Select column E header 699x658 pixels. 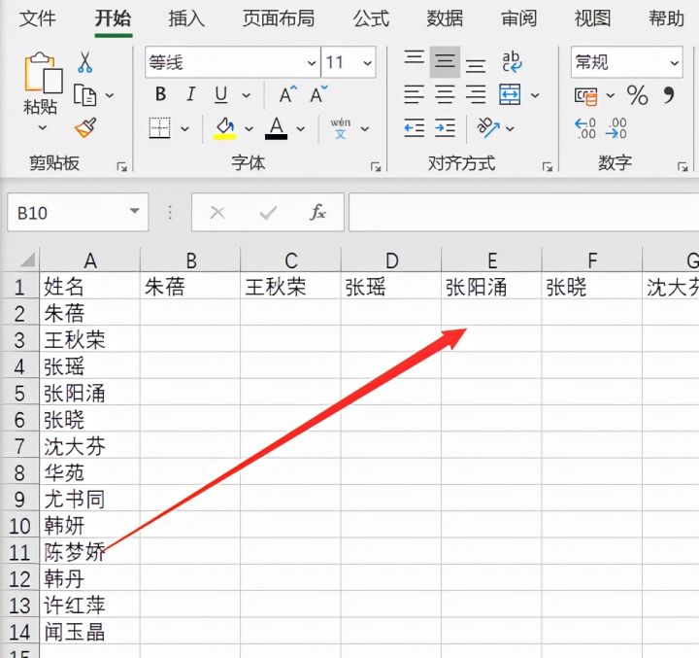coord(491,260)
